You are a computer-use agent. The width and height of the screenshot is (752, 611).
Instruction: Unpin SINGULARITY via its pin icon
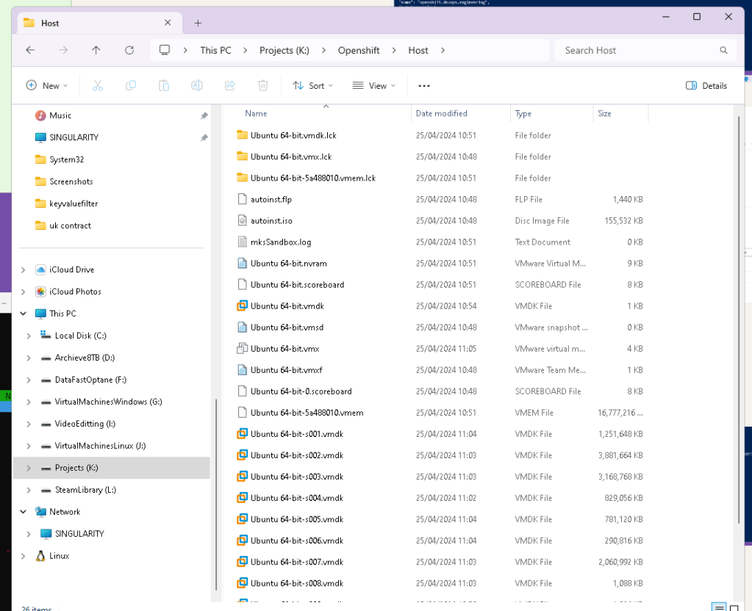point(204,137)
